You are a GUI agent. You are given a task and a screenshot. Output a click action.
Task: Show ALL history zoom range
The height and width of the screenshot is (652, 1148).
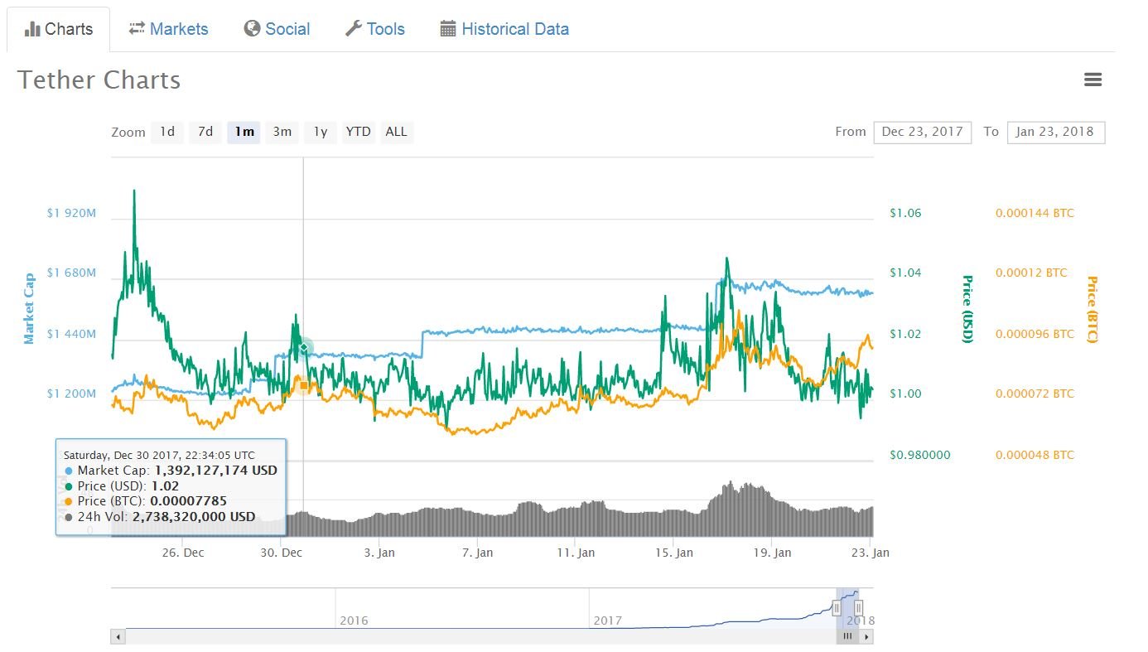tap(397, 132)
